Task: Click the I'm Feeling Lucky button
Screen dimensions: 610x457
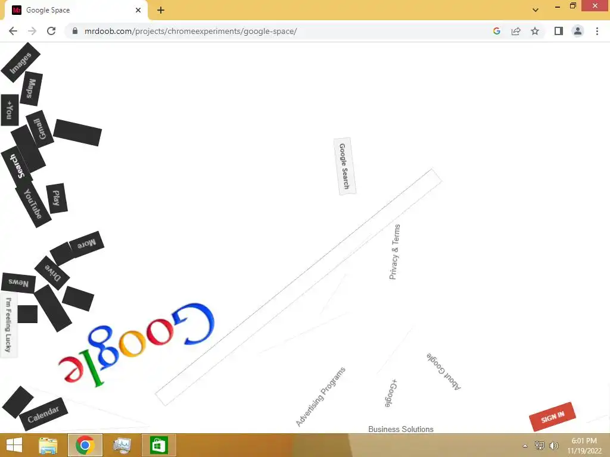Action: coord(8,325)
